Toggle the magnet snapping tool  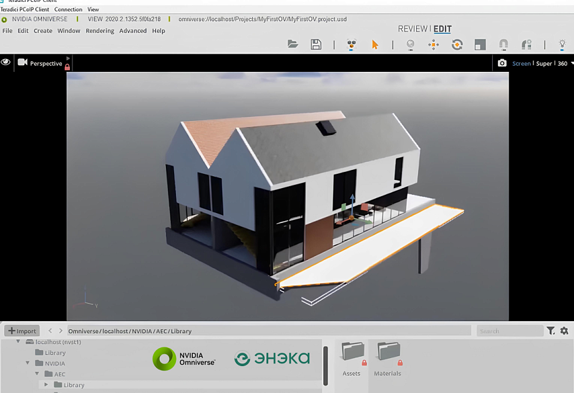tap(503, 44)
